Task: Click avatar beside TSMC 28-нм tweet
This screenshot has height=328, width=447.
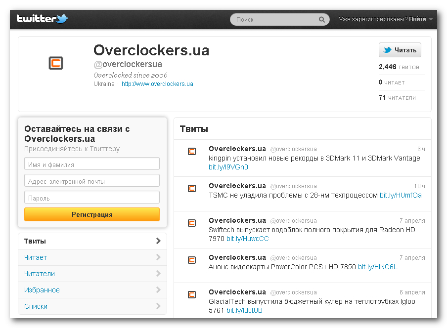Action: pyautogui.click(x=192, y=188)
